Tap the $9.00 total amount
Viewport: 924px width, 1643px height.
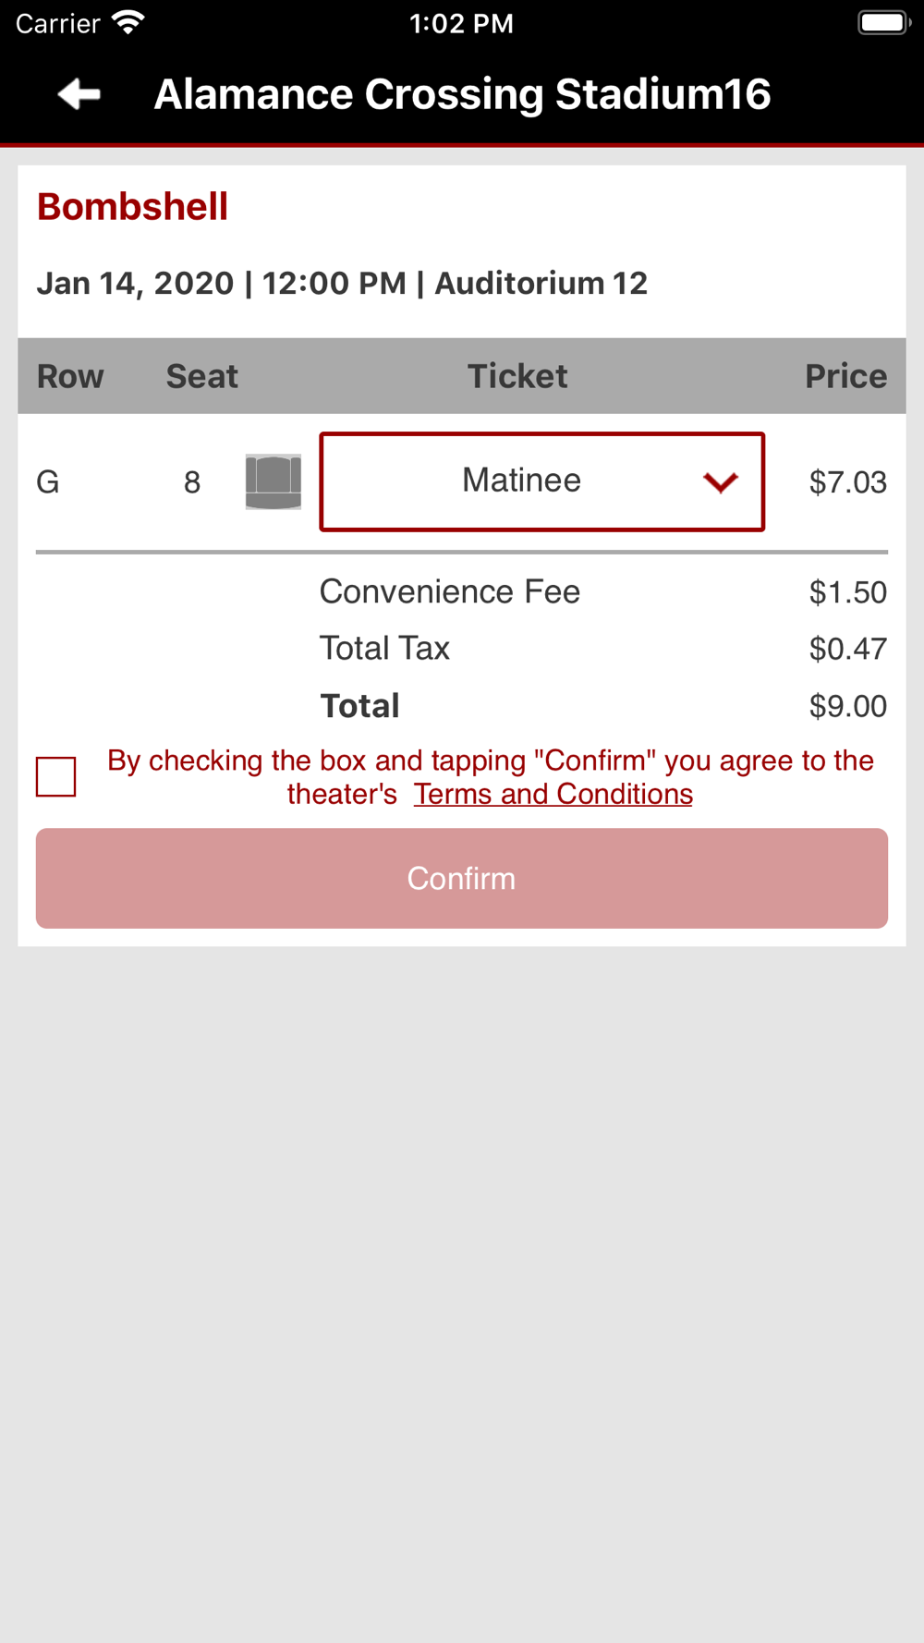[848, 706]
